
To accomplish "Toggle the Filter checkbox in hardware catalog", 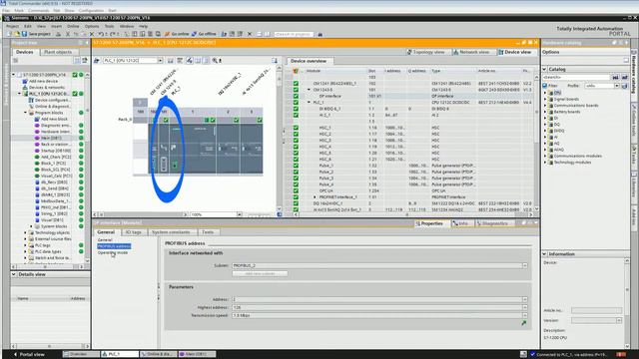I will pyautogui.click(x=545, y=86).
